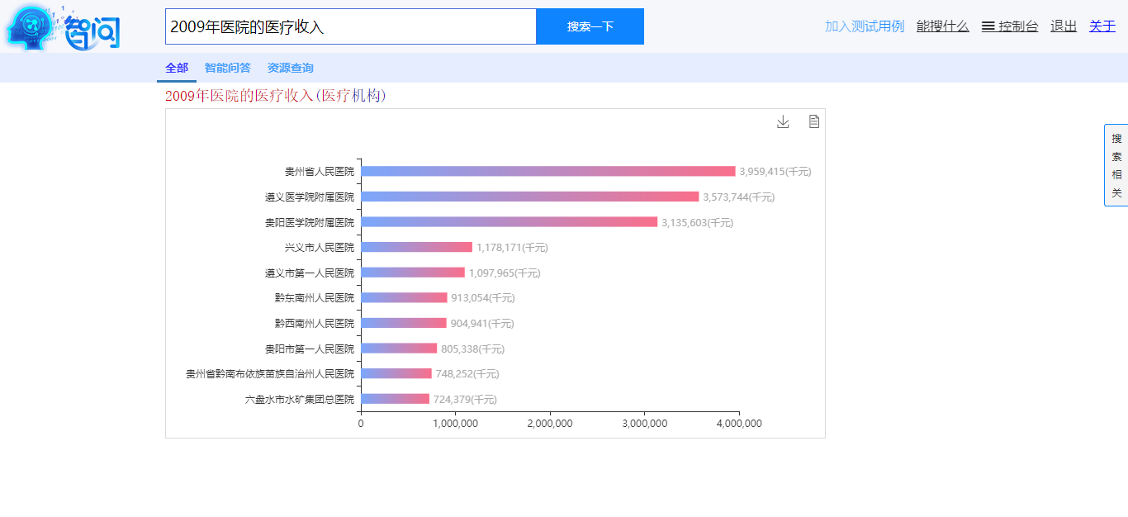Click the 退出 logout link

click(1064, 26)
